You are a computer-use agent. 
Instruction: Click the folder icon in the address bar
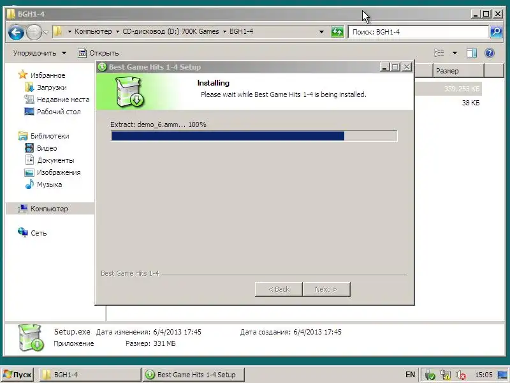[x=58, y=31]
